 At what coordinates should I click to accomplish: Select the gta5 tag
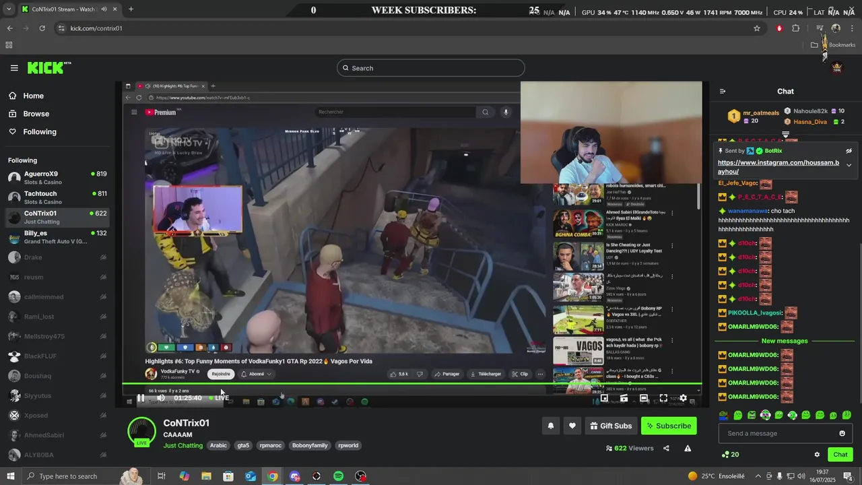(x=243, y=445)
